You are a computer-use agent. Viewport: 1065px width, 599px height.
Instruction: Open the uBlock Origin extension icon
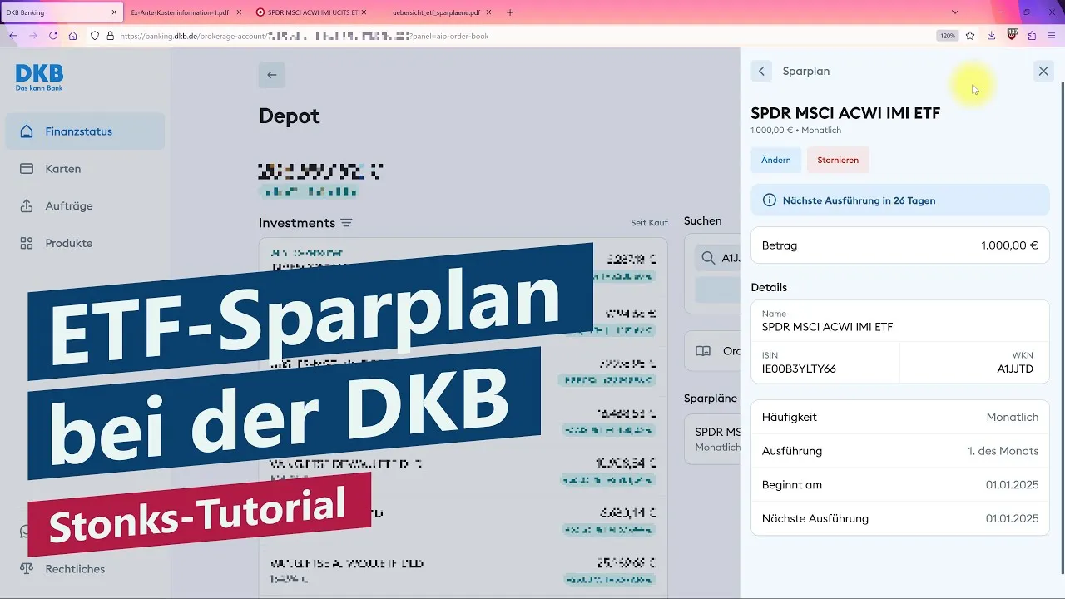(x=1012, y=35)
